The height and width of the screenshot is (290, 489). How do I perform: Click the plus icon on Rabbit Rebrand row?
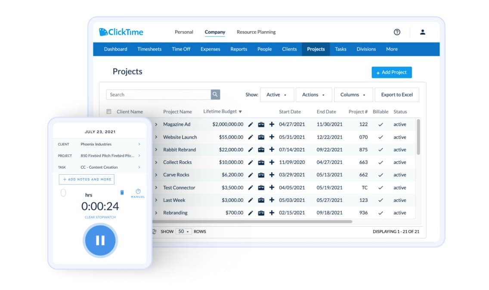271,149
